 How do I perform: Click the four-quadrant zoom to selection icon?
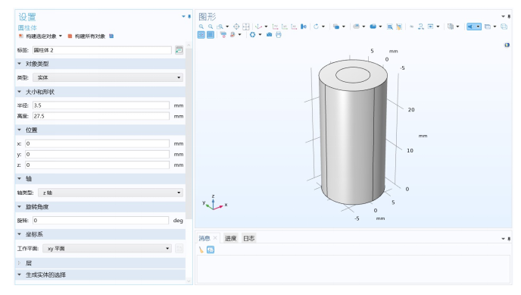(246, 27)
